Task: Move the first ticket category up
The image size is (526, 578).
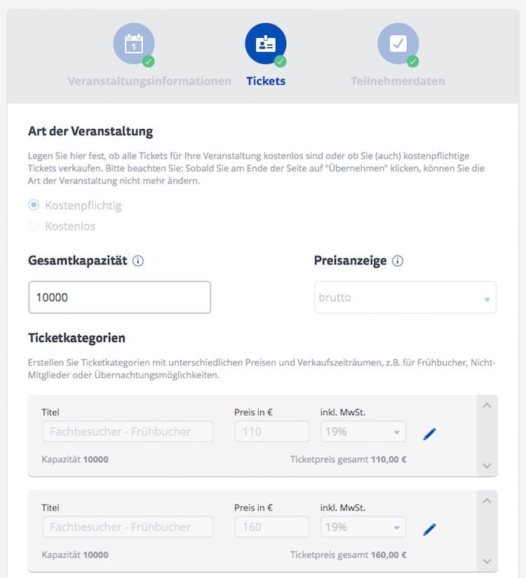Action: tap(487, 405)
